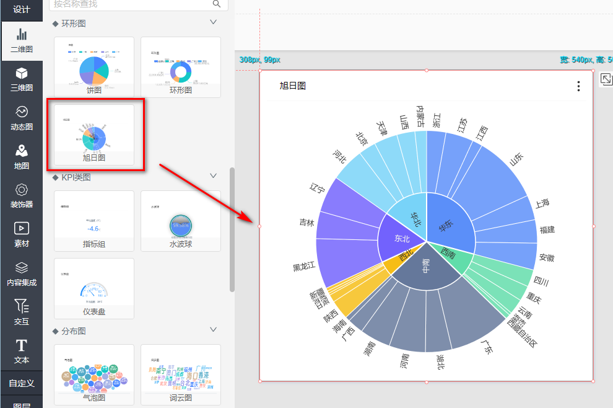
Task: Type in the 按名称查找 search field
Action: point(130,4)
